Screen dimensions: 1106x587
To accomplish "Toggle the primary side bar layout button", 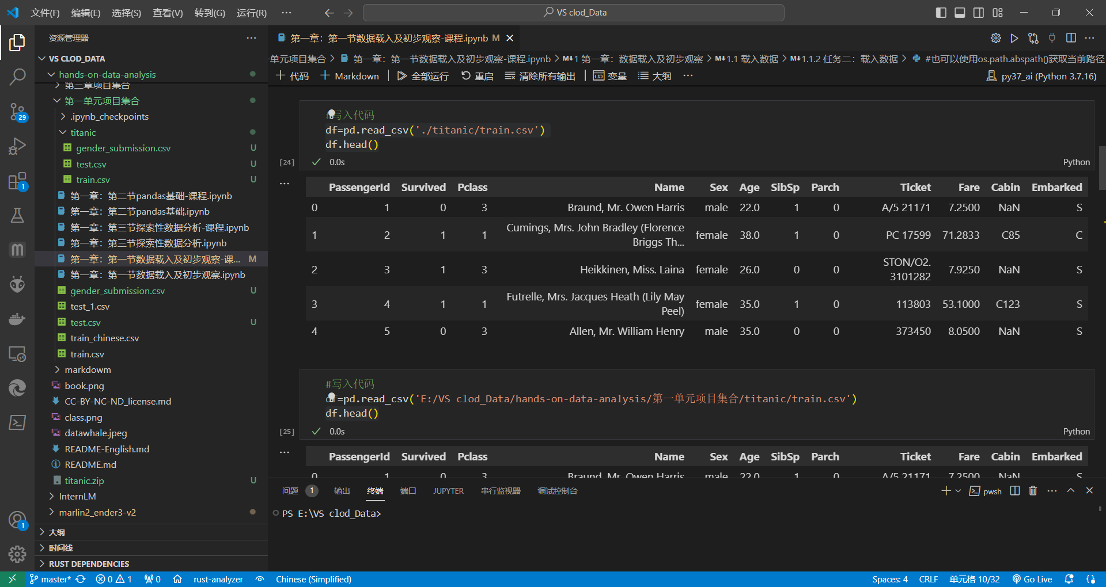I will 941,13.
